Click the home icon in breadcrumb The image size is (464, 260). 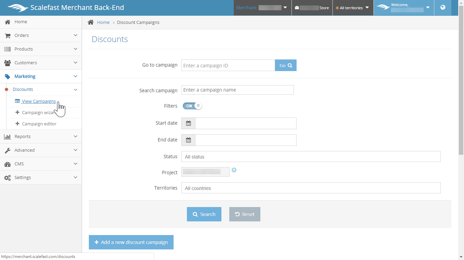pyautogui.click(x=91, y=22)
